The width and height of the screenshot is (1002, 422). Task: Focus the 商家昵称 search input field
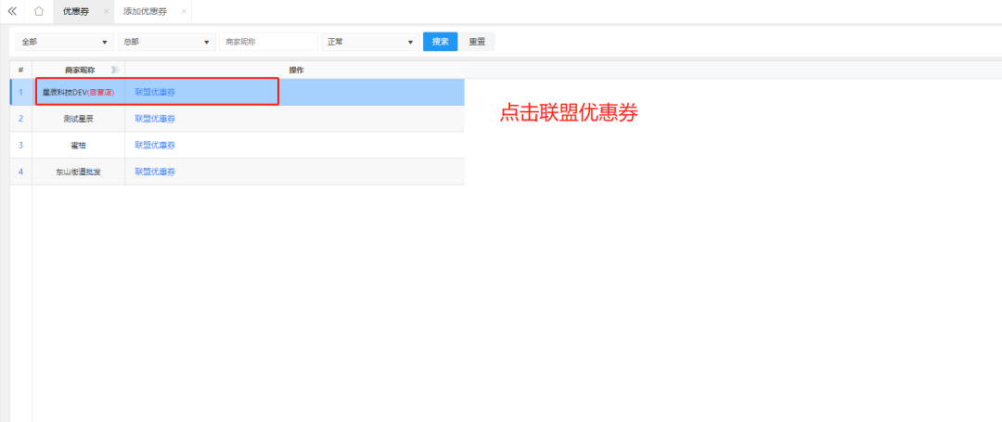click(x=268, y=42)
